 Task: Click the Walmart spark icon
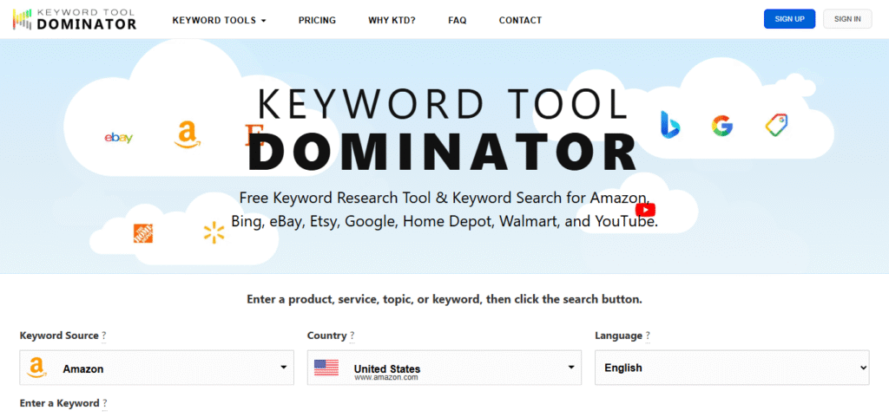pos(213,232)
